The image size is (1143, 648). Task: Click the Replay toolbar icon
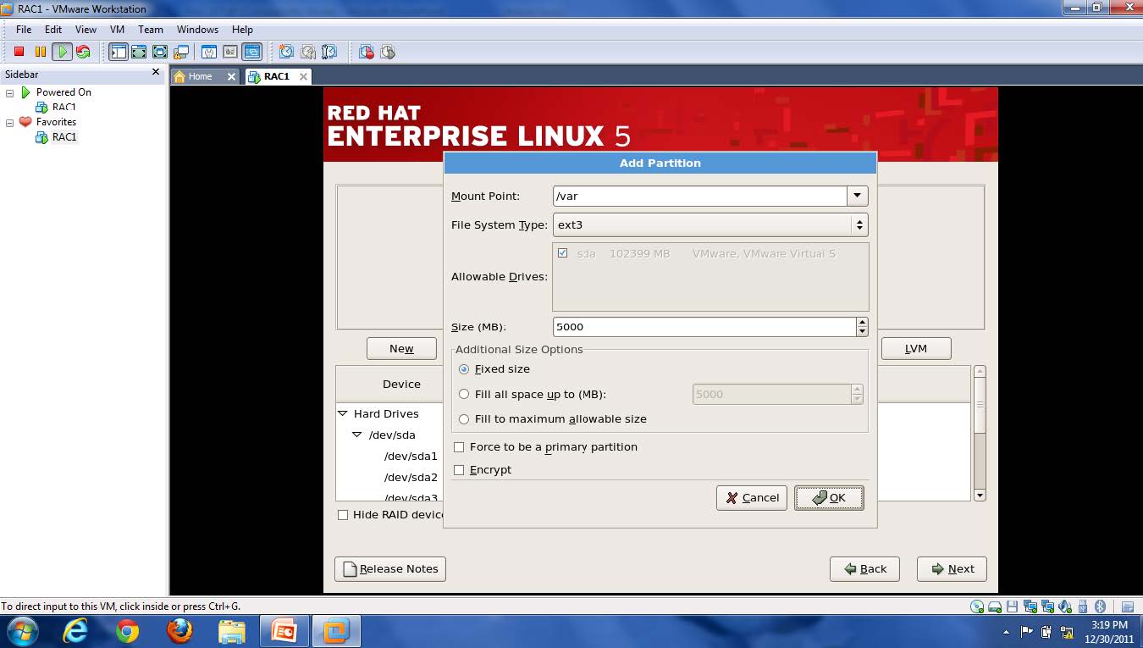tap(388, 52)
